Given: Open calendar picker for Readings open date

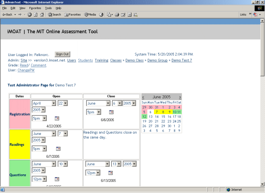Looking at the screenshot, I should (58, 149).
